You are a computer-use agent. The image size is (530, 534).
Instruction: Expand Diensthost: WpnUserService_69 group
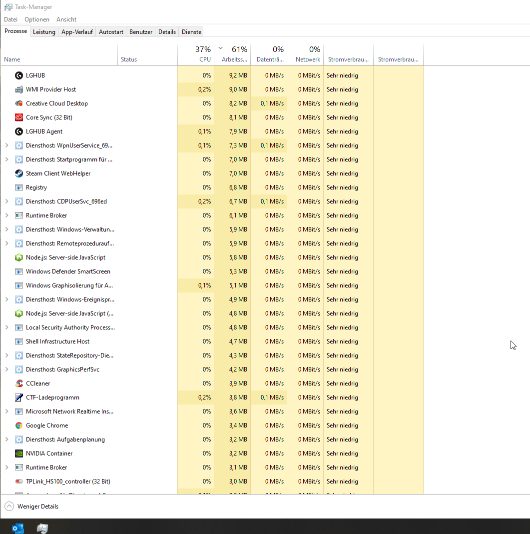point(7,145)
